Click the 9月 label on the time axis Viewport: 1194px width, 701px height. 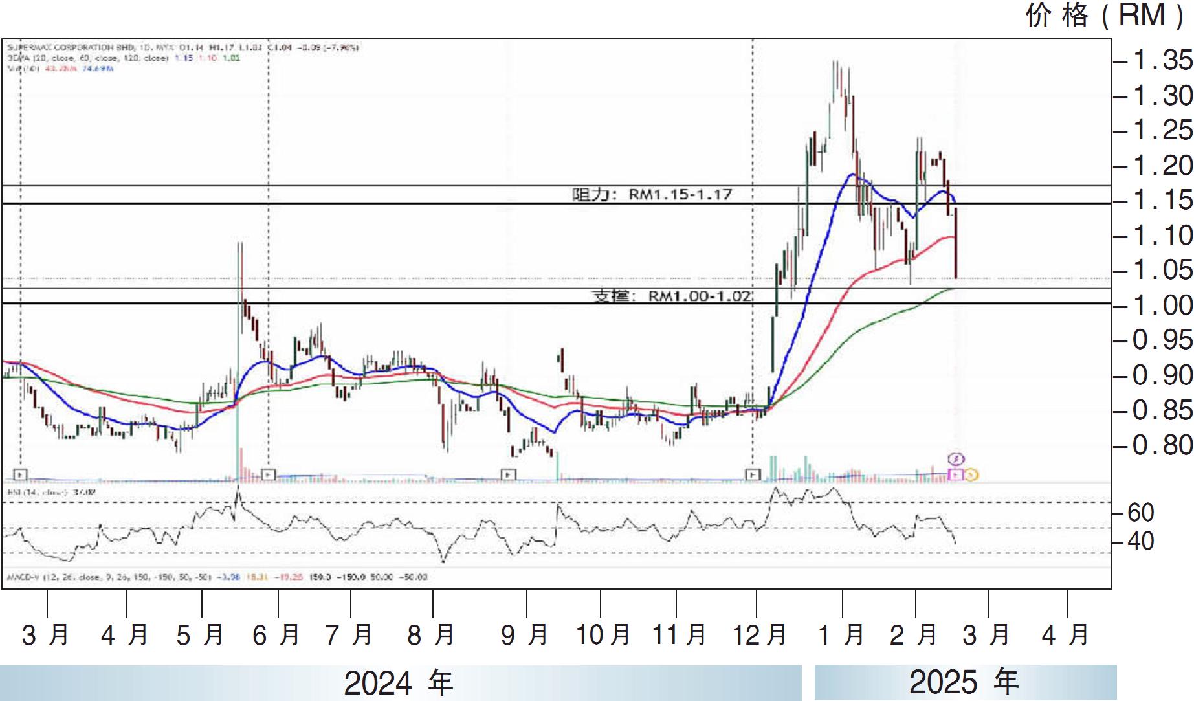tap(525, 636)
